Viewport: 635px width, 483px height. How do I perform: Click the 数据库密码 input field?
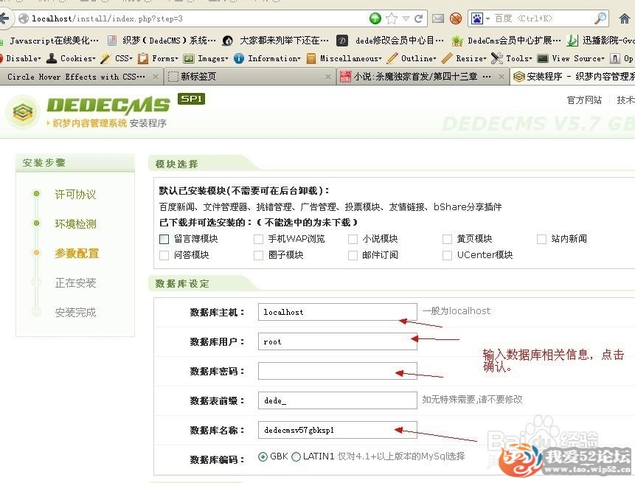click(x=338, y=371)
